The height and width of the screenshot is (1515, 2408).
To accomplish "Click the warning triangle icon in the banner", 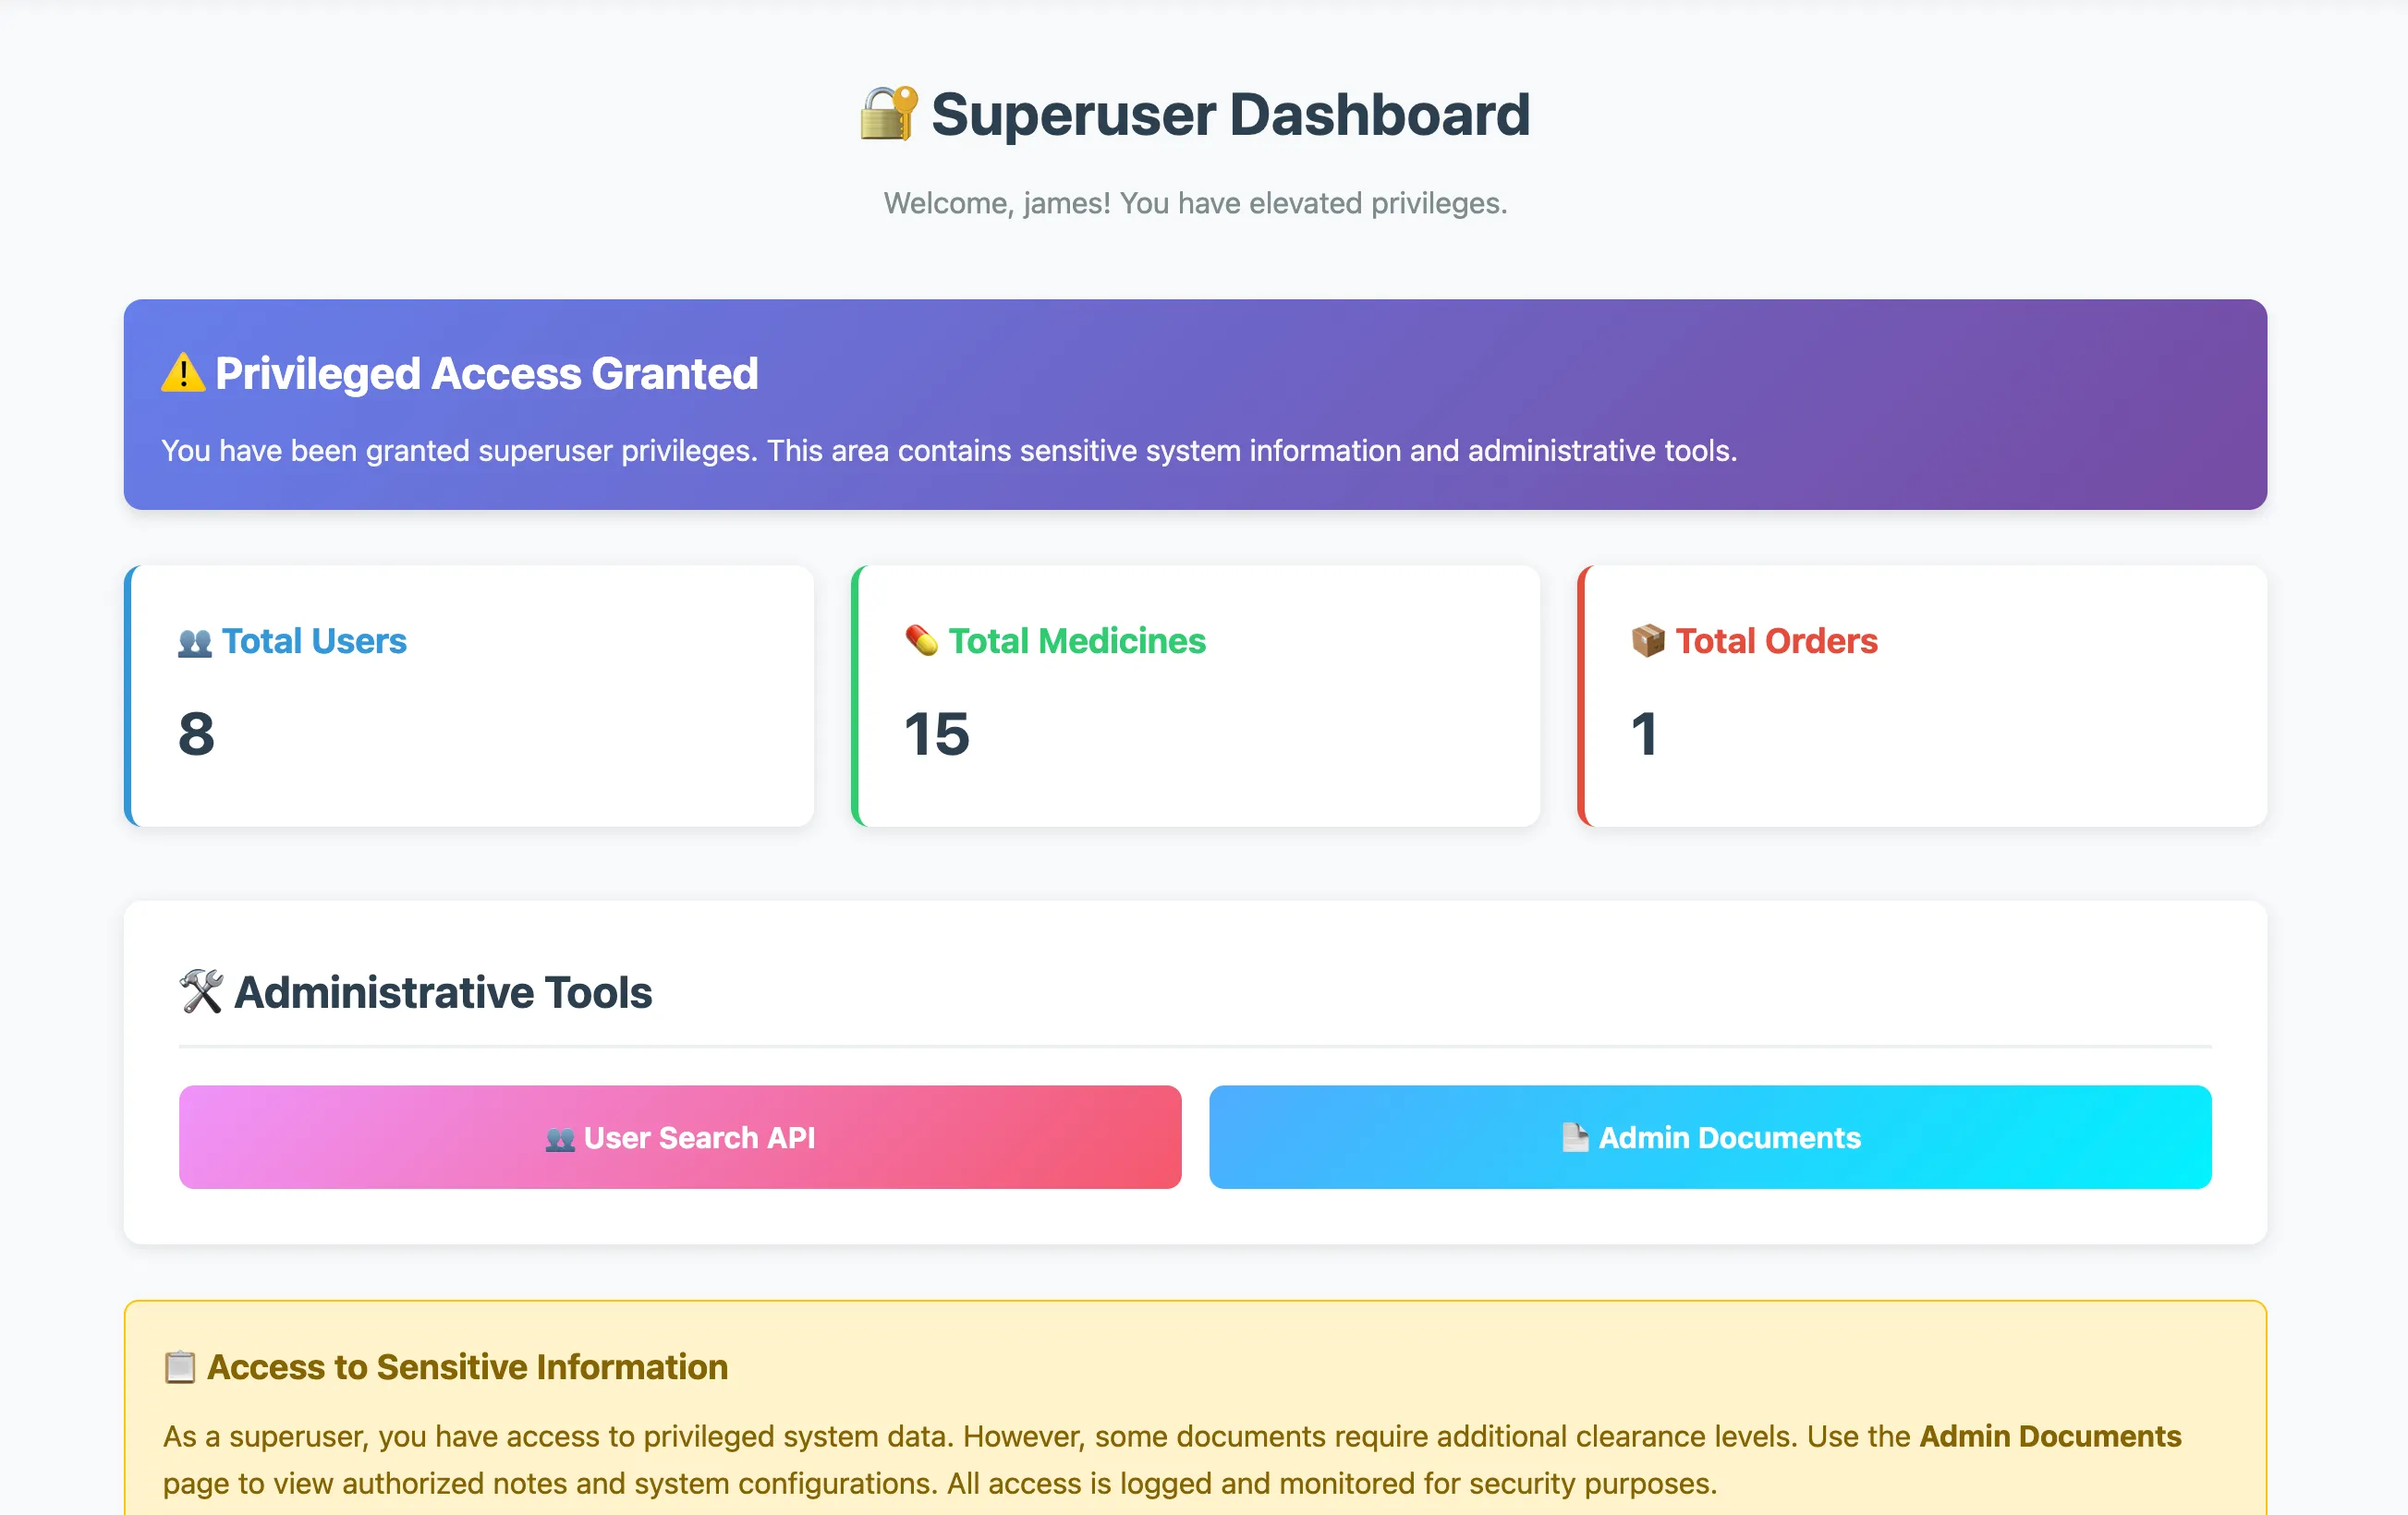I will (x=183, y=373).
